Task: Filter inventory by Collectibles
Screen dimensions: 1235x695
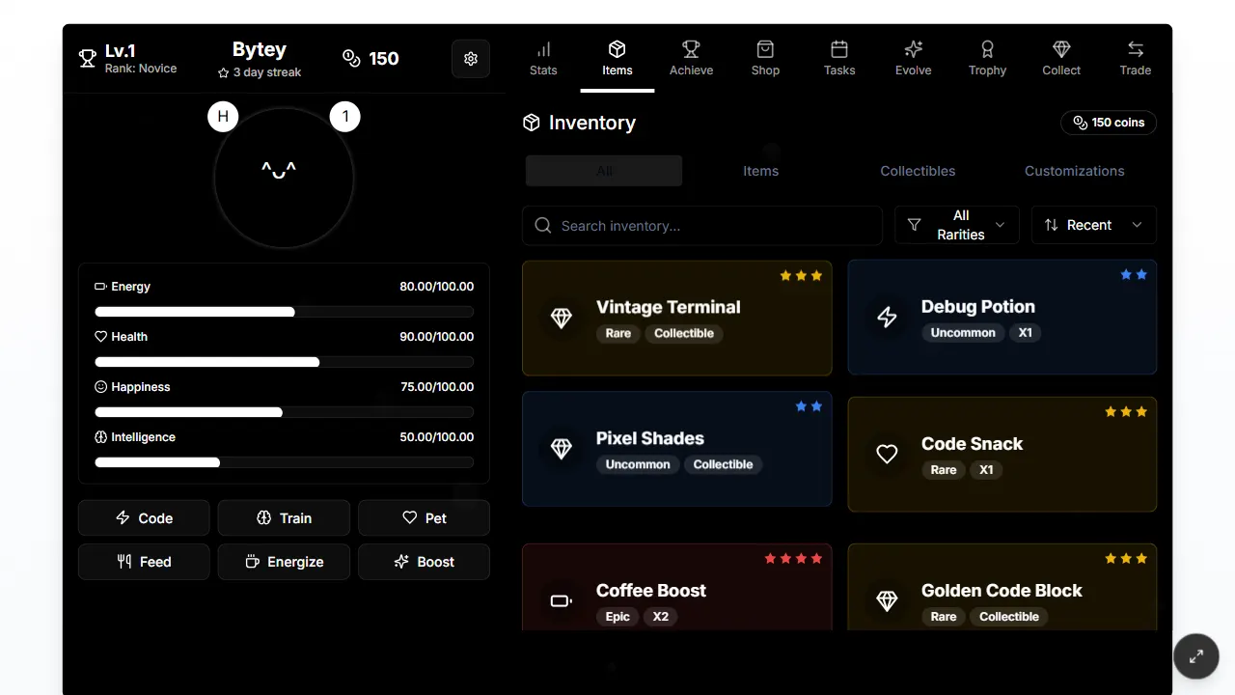Action: 918,171
